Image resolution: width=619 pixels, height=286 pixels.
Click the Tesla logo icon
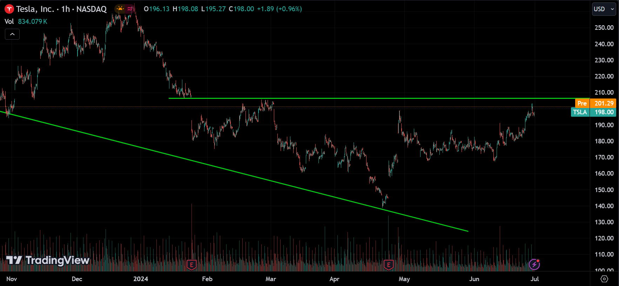9,9
